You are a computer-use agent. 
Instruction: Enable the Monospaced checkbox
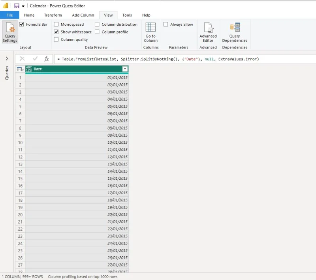click(56, 24)
